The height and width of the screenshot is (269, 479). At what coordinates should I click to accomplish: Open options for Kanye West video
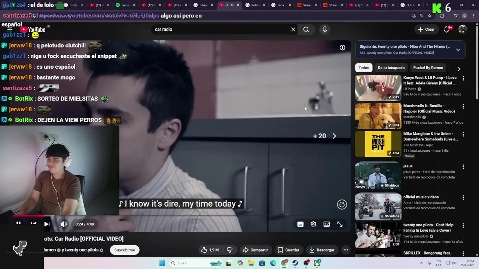[x=463, y=78]
